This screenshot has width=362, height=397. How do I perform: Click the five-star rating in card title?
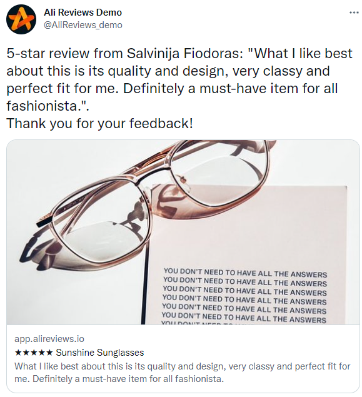point(34,353)
